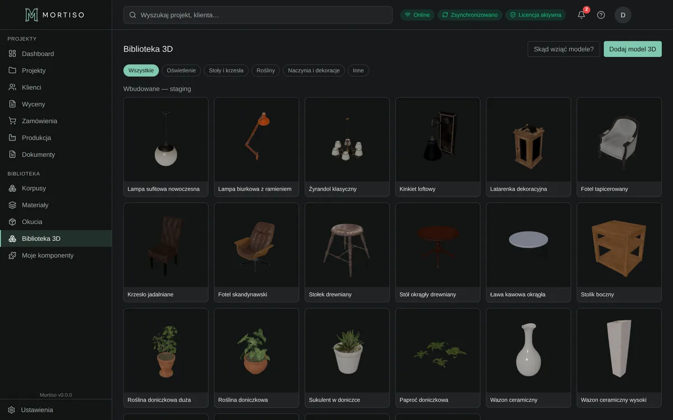Click the Ustawienia gear icon

coord(11,410)
